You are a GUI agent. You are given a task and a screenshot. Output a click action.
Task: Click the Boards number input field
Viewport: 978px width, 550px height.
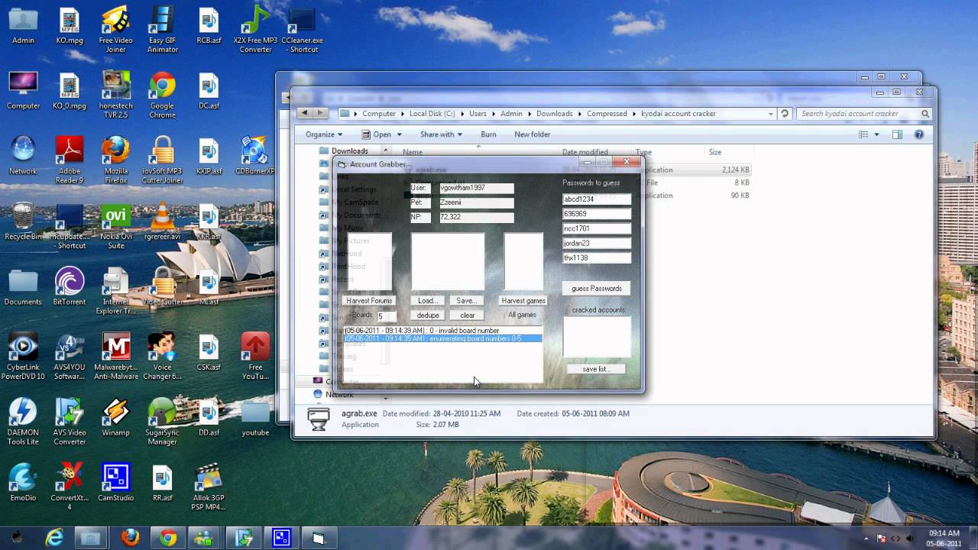click(386, 315)
